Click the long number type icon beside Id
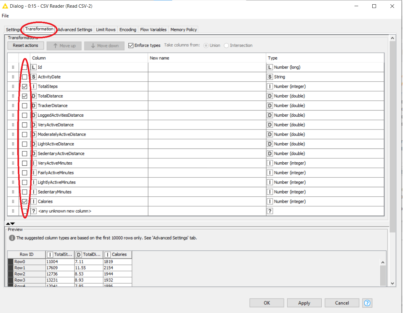This screenshot has width=403, height=313. (33, 67)
